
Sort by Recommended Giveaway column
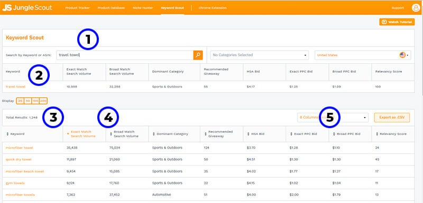[218, 134]
